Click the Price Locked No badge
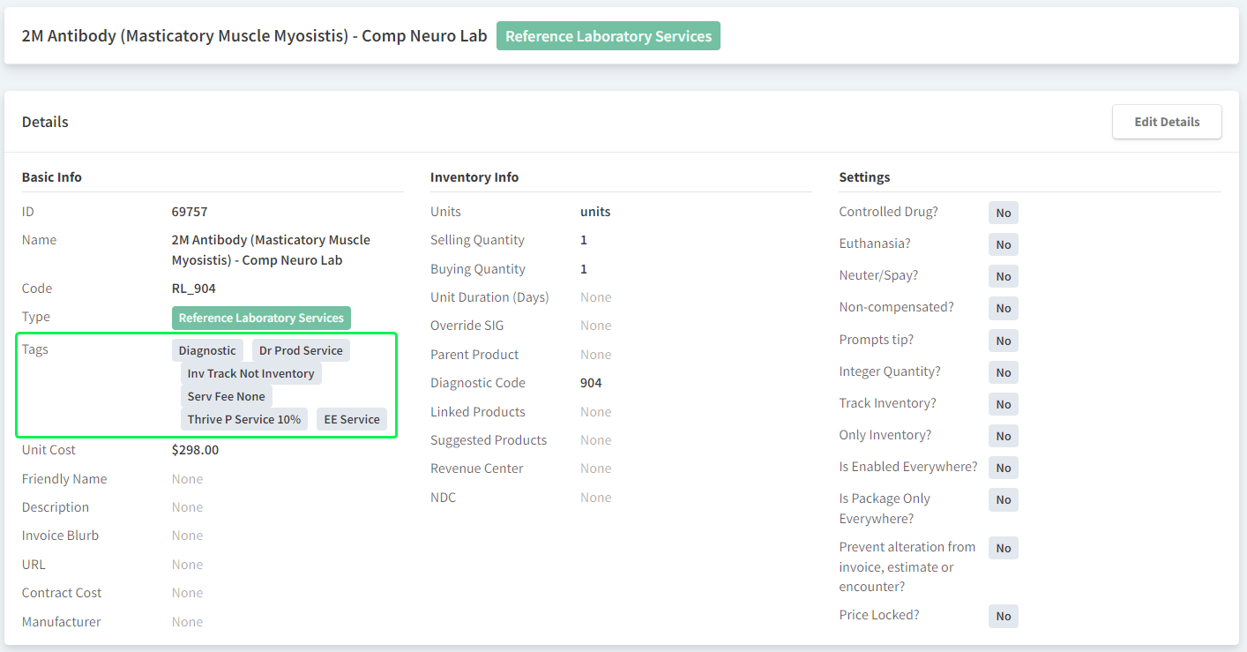Image resolution: width=1247 pixels, height=652 pixels. 1003,616
